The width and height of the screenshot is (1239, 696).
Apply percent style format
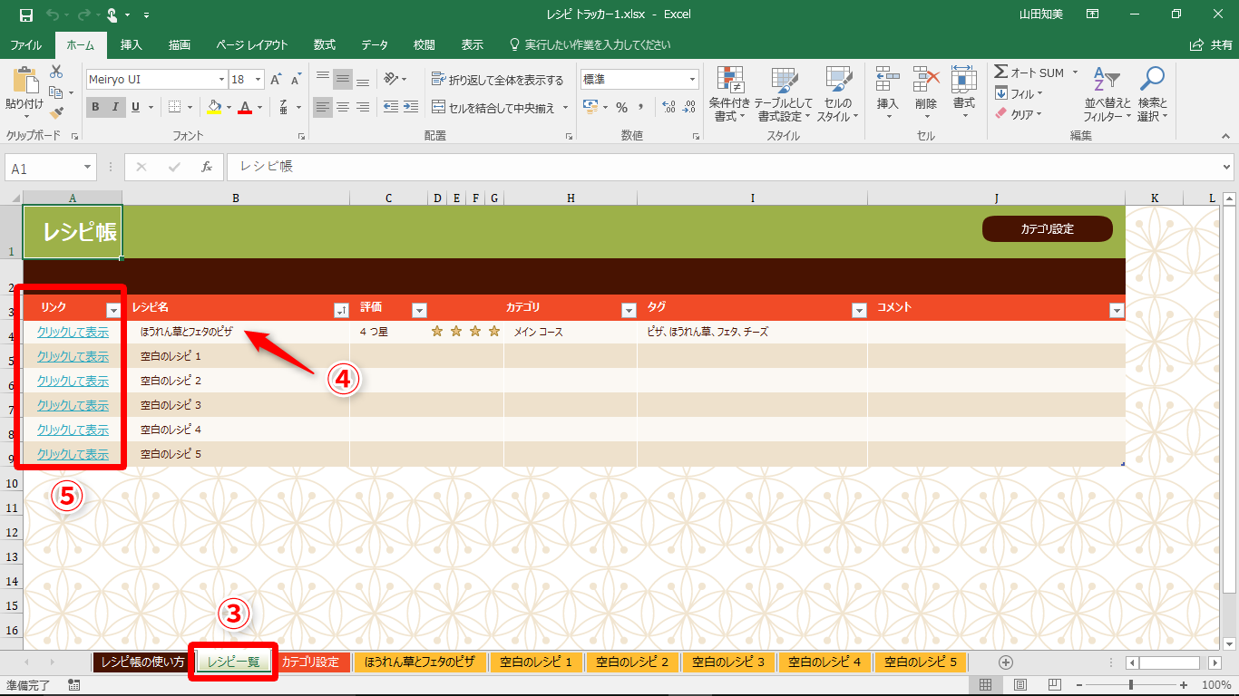pyautogui.click(x=621, y=107)
